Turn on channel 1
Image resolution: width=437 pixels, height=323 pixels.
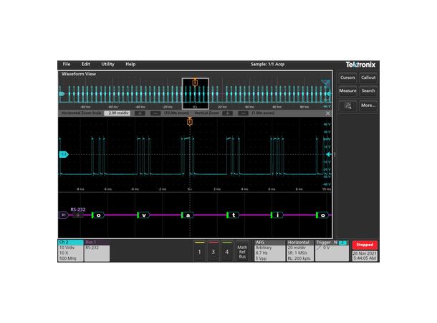tap(200, 251)
